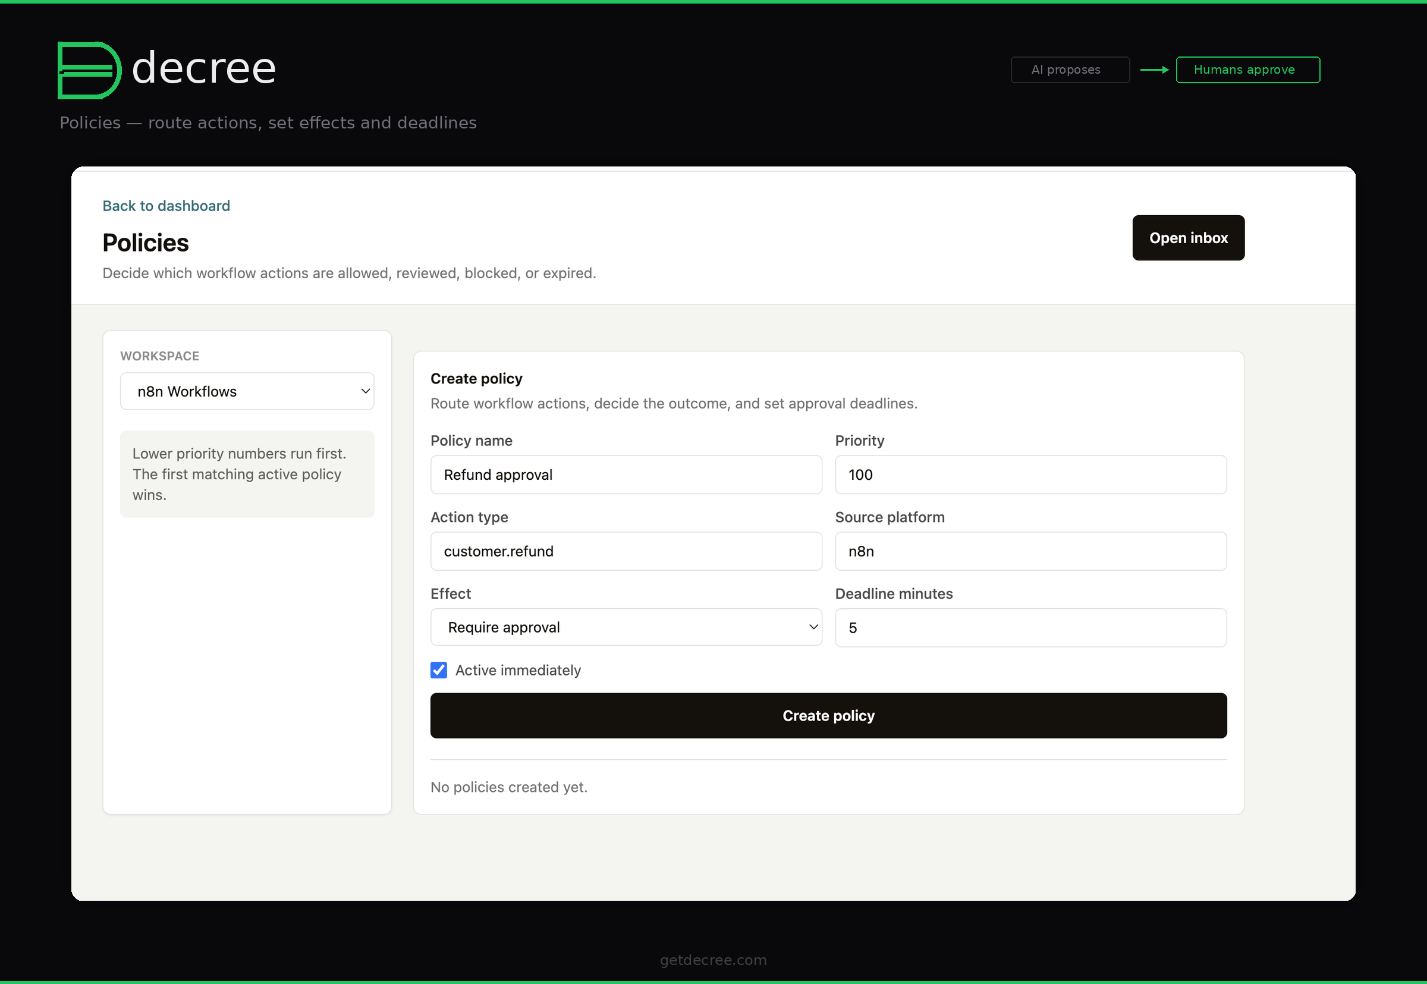
Task: Select the AI proposes badge
Action: [x=1070, y=70]
